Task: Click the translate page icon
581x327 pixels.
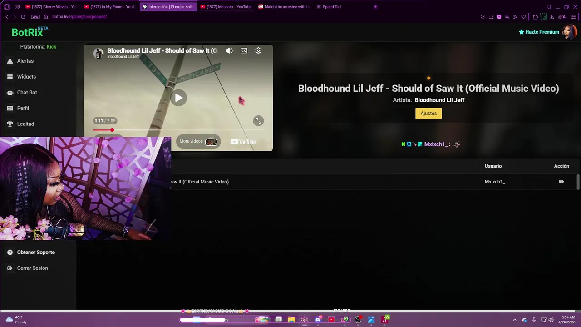Action: click(507, 17)
